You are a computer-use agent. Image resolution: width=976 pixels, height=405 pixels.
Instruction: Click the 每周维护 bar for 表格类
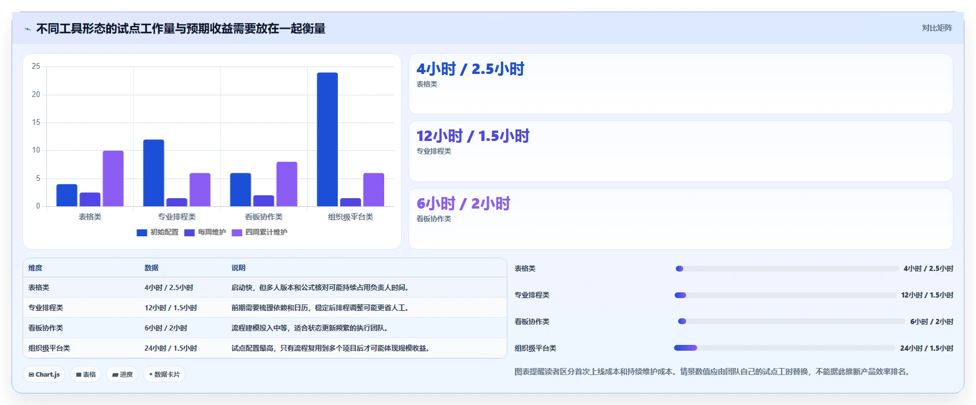click(90, 199)
